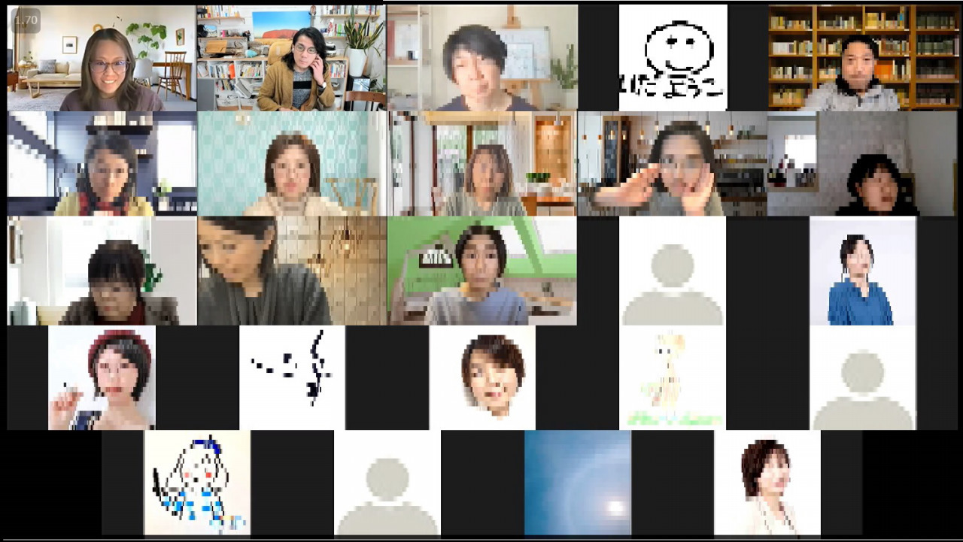Select the gray silhouette placeholder beside green attic video
The image size is (963, 542).
(672, 271)
